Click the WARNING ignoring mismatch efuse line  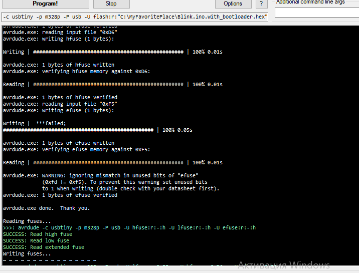pyautogui.click(x=101, y=175)
